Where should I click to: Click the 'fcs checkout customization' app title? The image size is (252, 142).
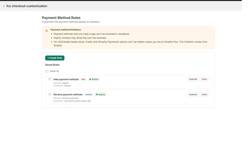coord(27,6)
